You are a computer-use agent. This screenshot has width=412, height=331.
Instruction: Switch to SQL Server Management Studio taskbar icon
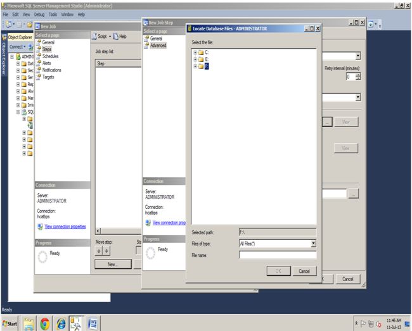pos(77,323)
